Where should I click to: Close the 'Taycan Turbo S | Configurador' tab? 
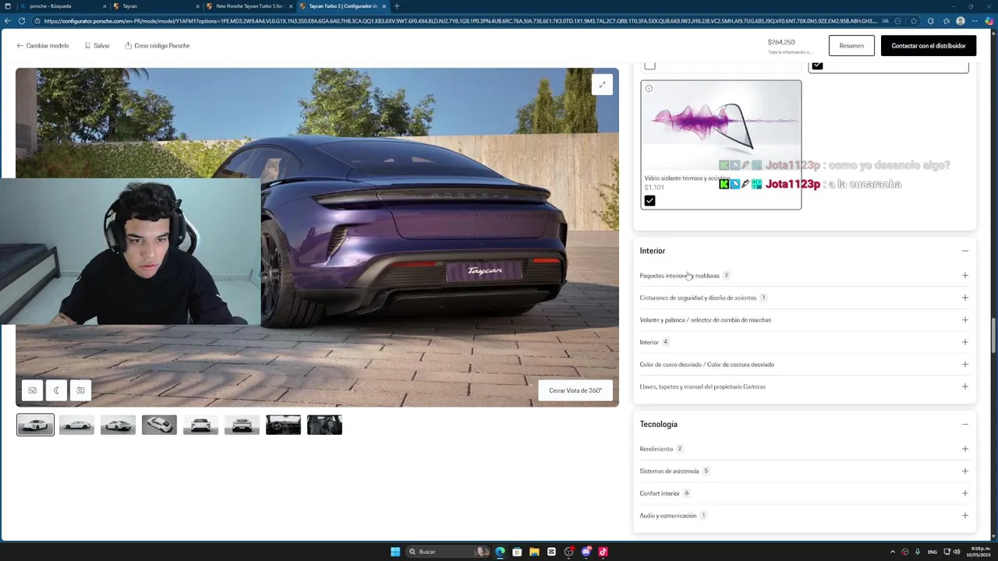(x=384, y=6)
